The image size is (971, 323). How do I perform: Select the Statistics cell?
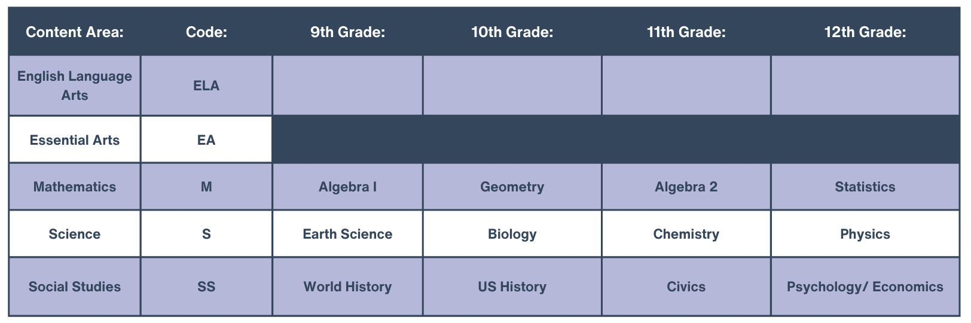pos(865,187)
